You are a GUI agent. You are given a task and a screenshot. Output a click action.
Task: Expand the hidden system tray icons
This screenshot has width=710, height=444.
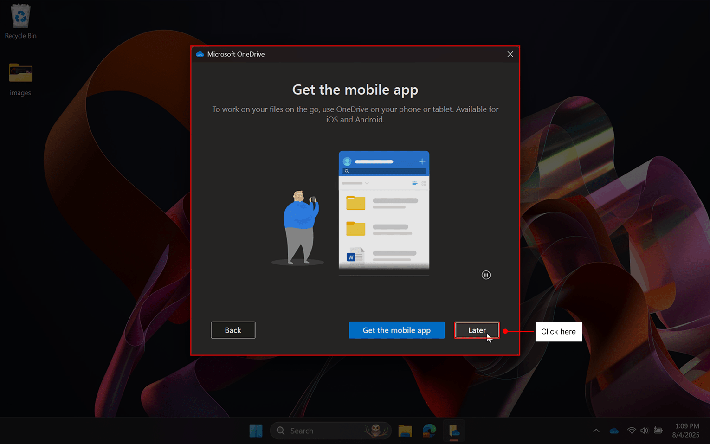coord(596,431)
